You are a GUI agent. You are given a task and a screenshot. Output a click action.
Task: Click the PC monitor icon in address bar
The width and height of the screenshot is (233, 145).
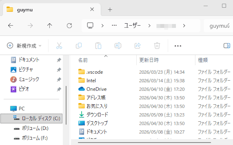click(90, 26)
